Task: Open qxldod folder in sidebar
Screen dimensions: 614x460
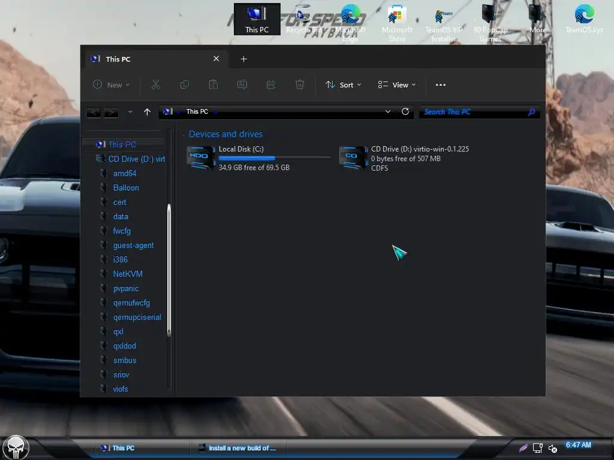Action: pyautogui.click(x=125, y=346)
